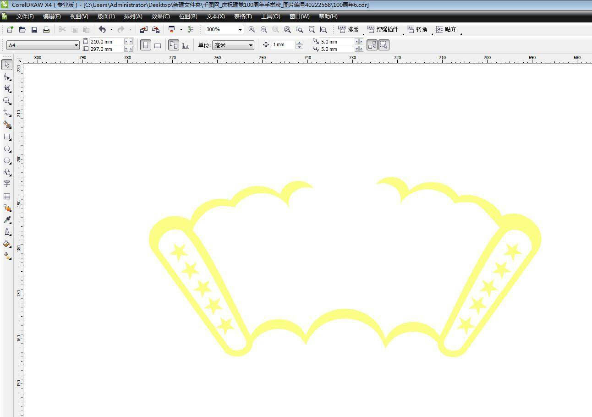Expand the A4 paper size dropdown
The height and width of the screenshot is (417, 592).
[x=76, y=45]
